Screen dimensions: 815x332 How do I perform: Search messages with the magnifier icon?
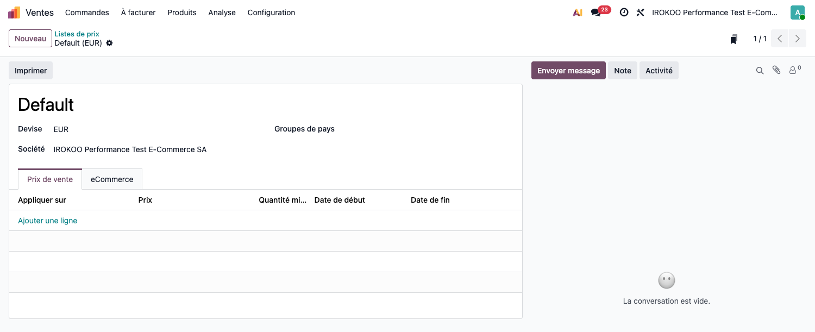760,71
